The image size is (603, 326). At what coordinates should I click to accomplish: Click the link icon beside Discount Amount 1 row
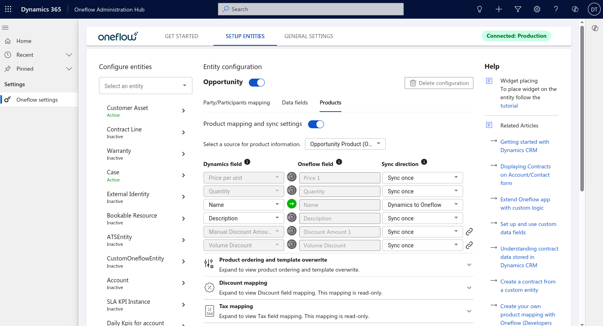coord(469,231)
